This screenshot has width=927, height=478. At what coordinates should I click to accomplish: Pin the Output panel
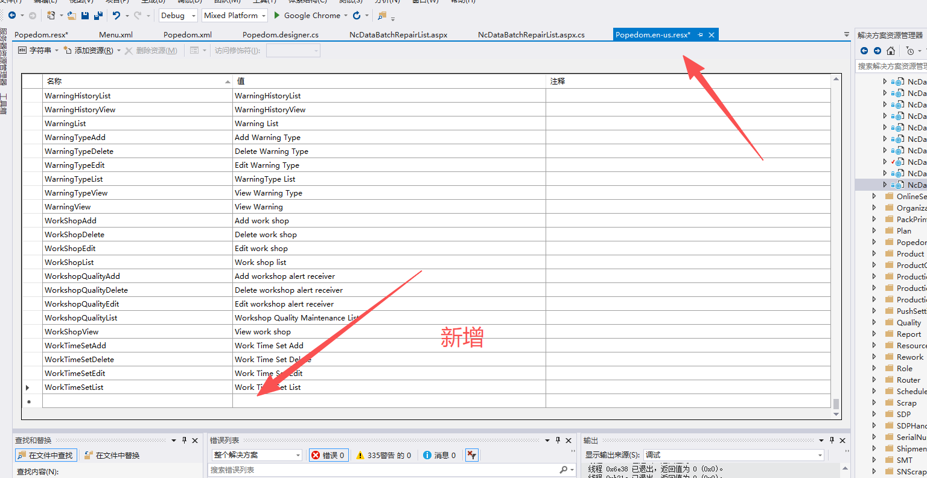[x=832, y=441]
